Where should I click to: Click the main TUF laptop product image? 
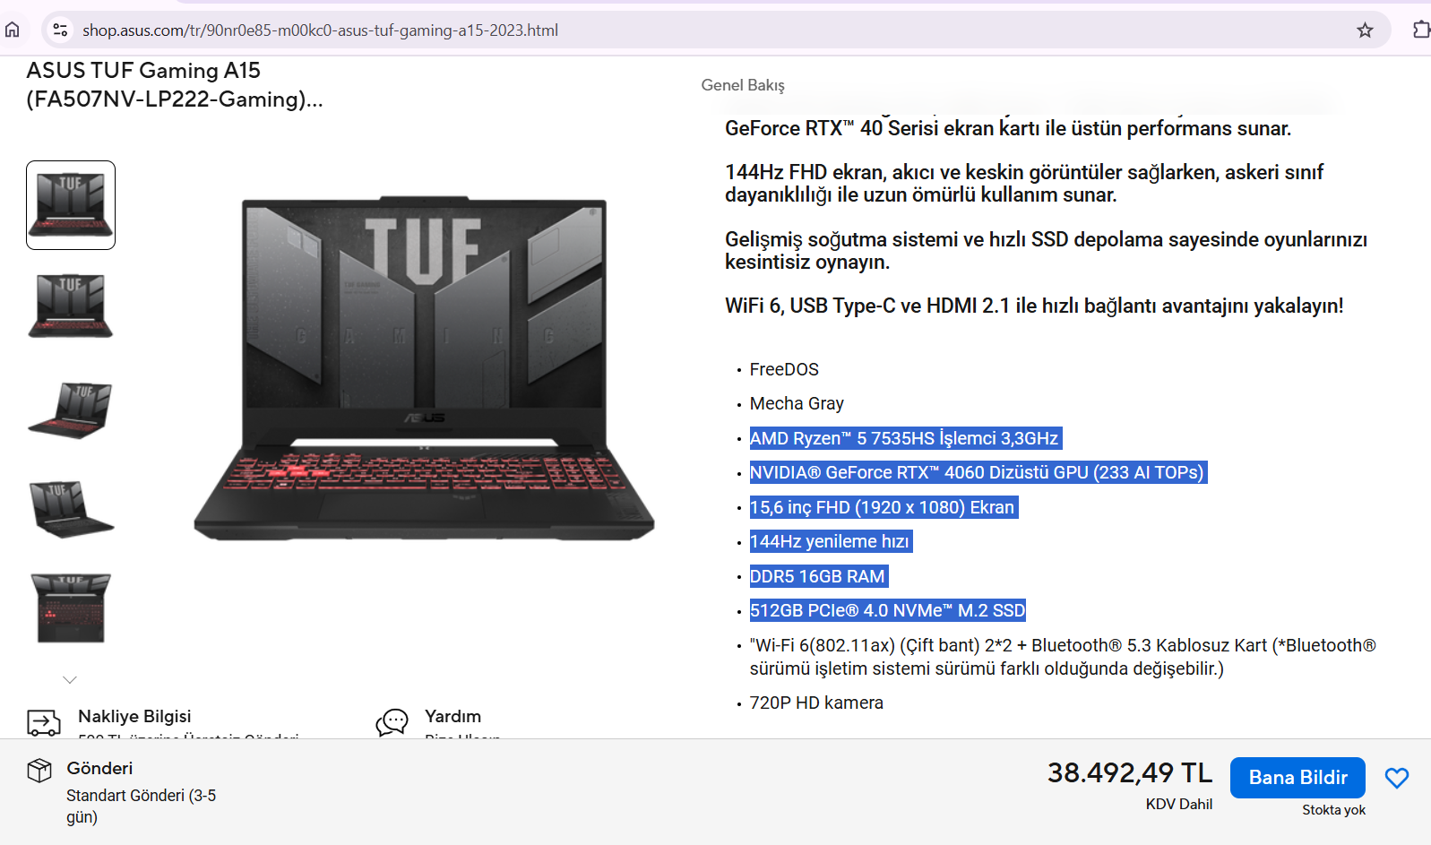(424, 368)
